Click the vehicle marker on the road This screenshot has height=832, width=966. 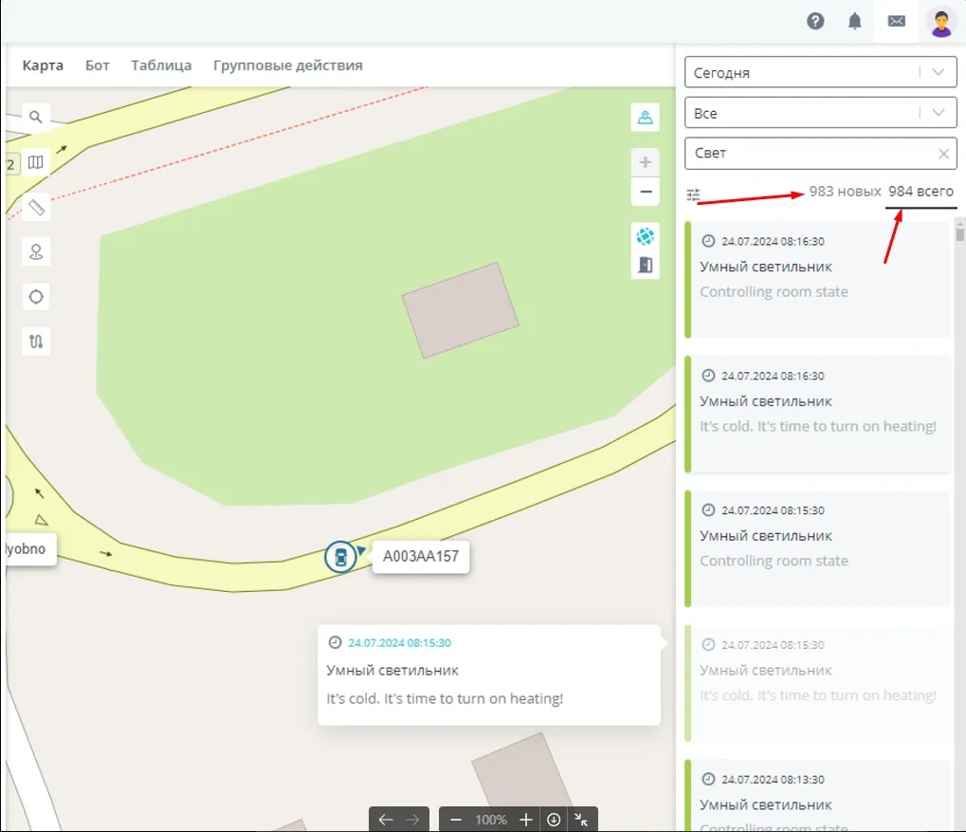click(x=340, y=557)
